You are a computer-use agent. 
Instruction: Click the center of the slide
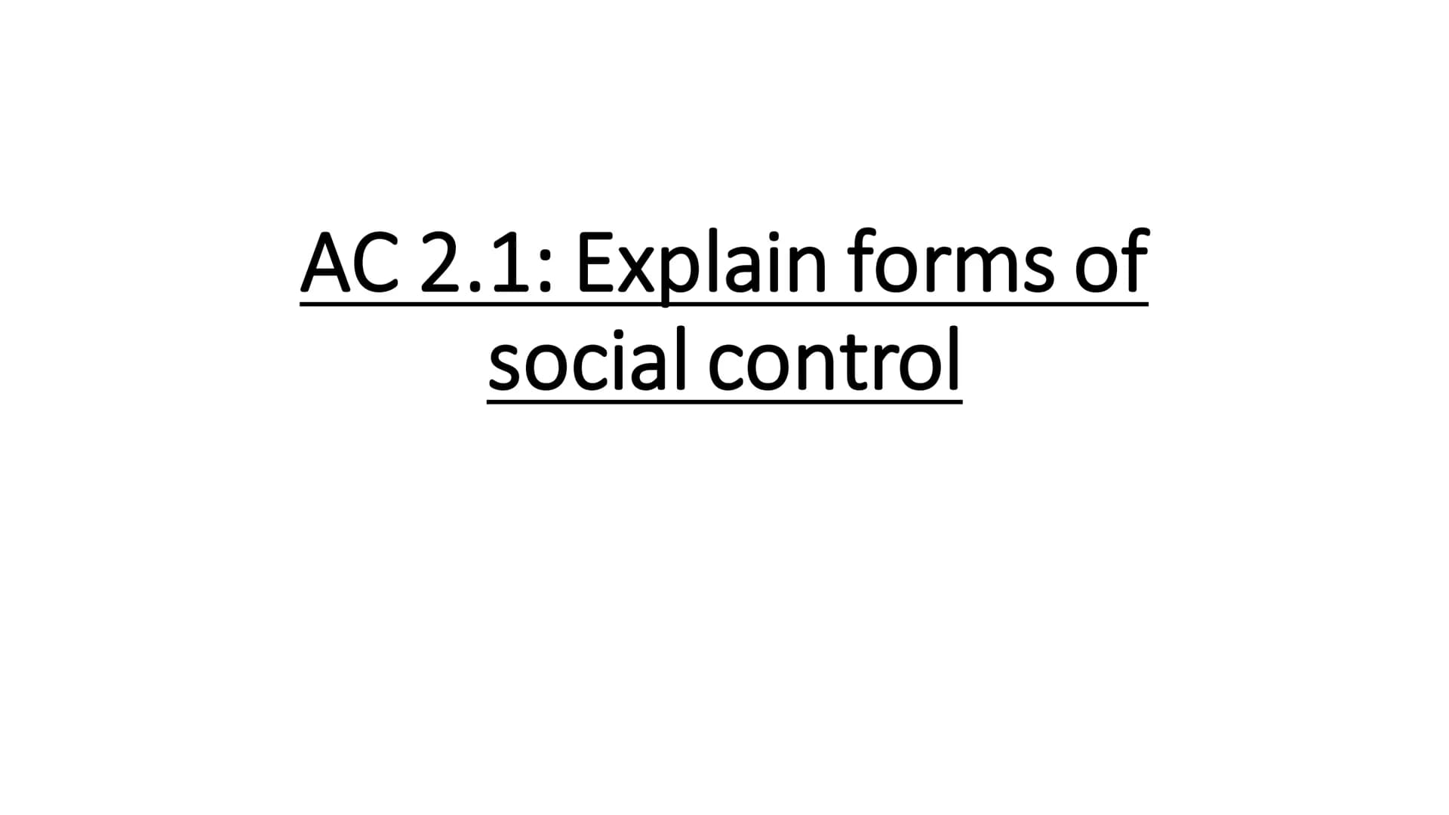pos(724,408)
